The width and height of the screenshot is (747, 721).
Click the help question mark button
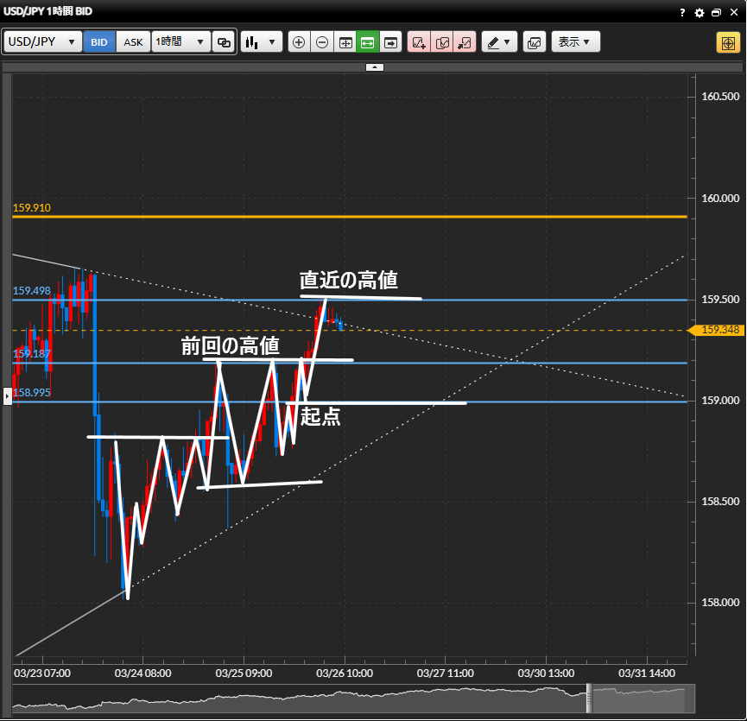click(682, 13)
